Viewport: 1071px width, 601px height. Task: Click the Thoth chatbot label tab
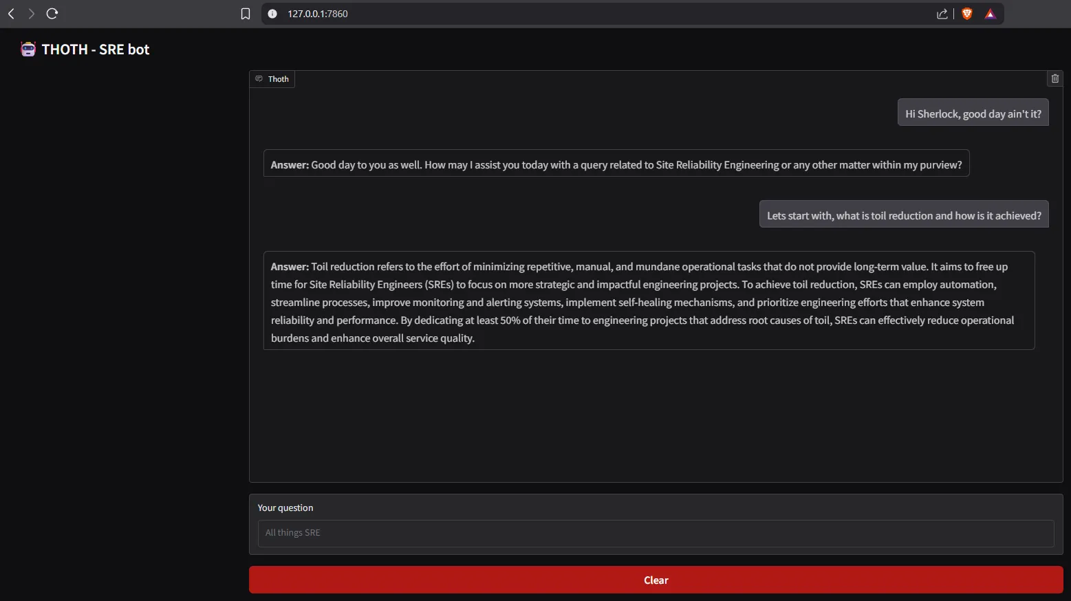coord(272,79)
